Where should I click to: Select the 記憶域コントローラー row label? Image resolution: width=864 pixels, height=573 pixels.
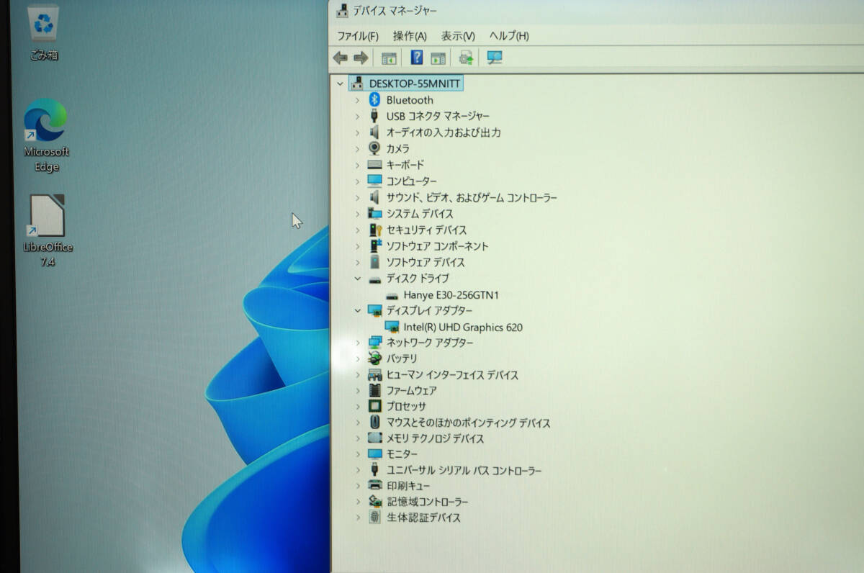click(427, 502)
